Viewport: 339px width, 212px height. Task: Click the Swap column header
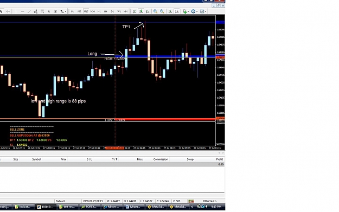(190, 159)
